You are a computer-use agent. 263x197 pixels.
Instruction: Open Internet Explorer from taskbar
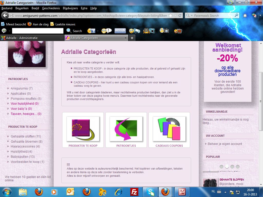tap(118, 192)
